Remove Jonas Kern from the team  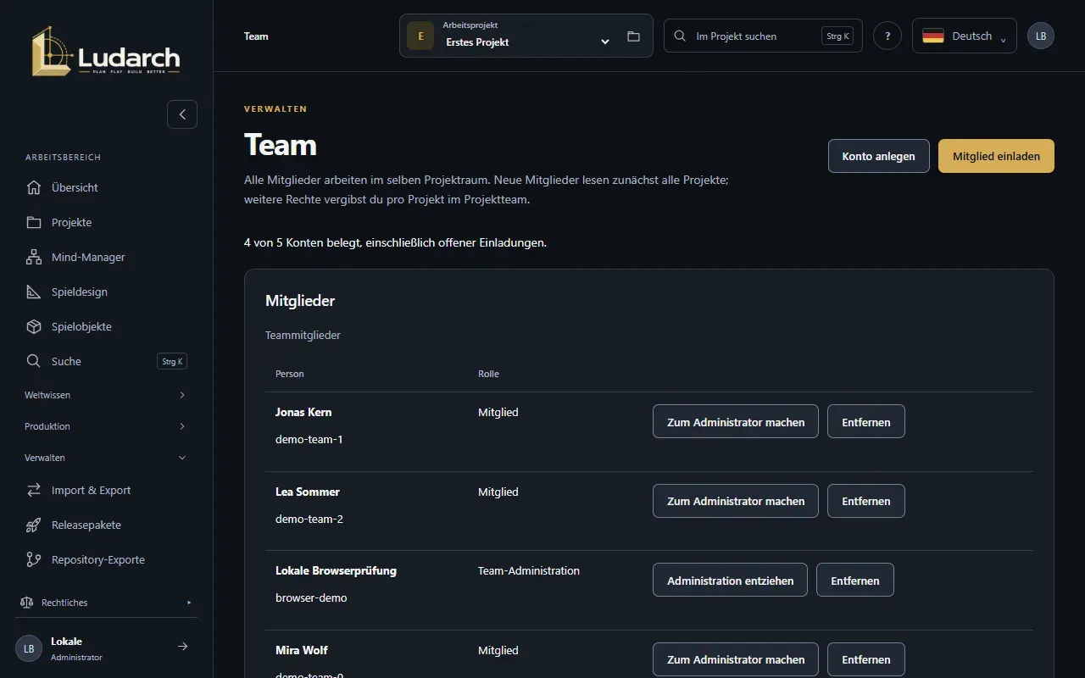[x=865, y=421]
